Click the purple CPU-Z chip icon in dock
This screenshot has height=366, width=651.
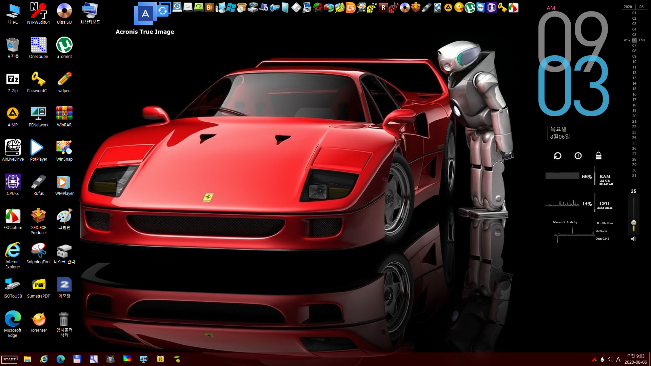pos(491,7)
